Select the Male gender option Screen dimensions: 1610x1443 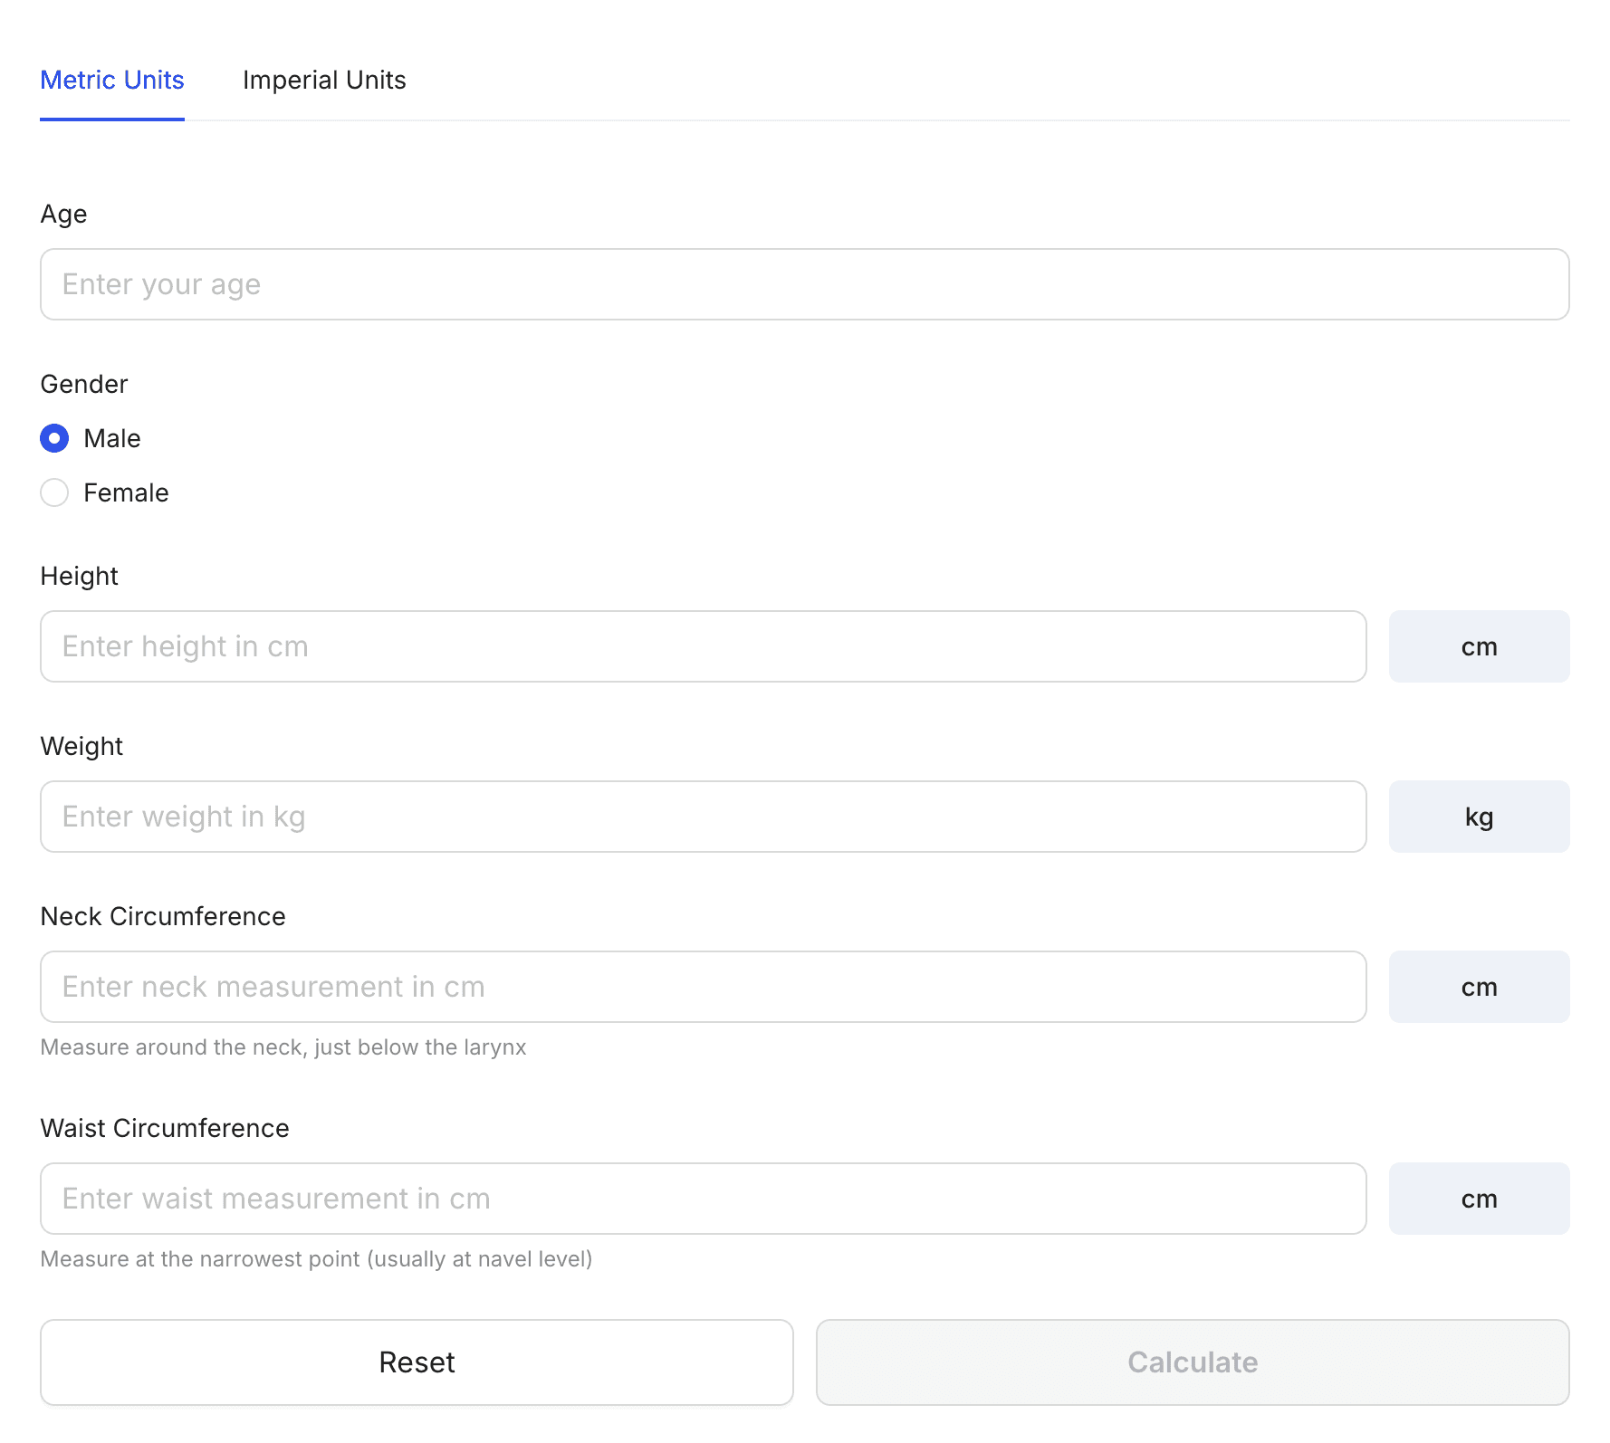point(54,439)
